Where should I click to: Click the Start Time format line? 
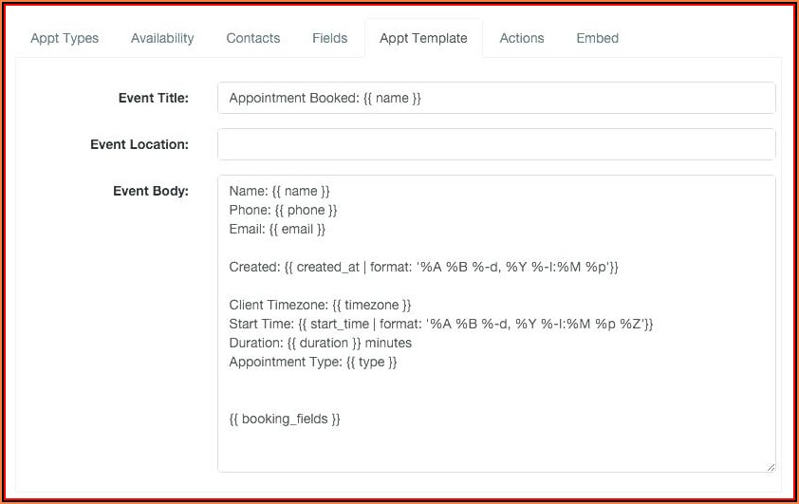pos(440,324)
